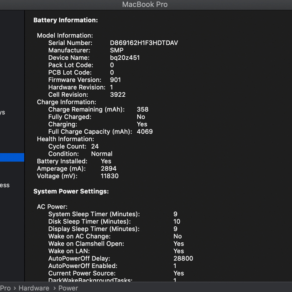Click the Wake on Clamshell Open value Yes
Screen dimensions: 292x292
pos(178,244)
